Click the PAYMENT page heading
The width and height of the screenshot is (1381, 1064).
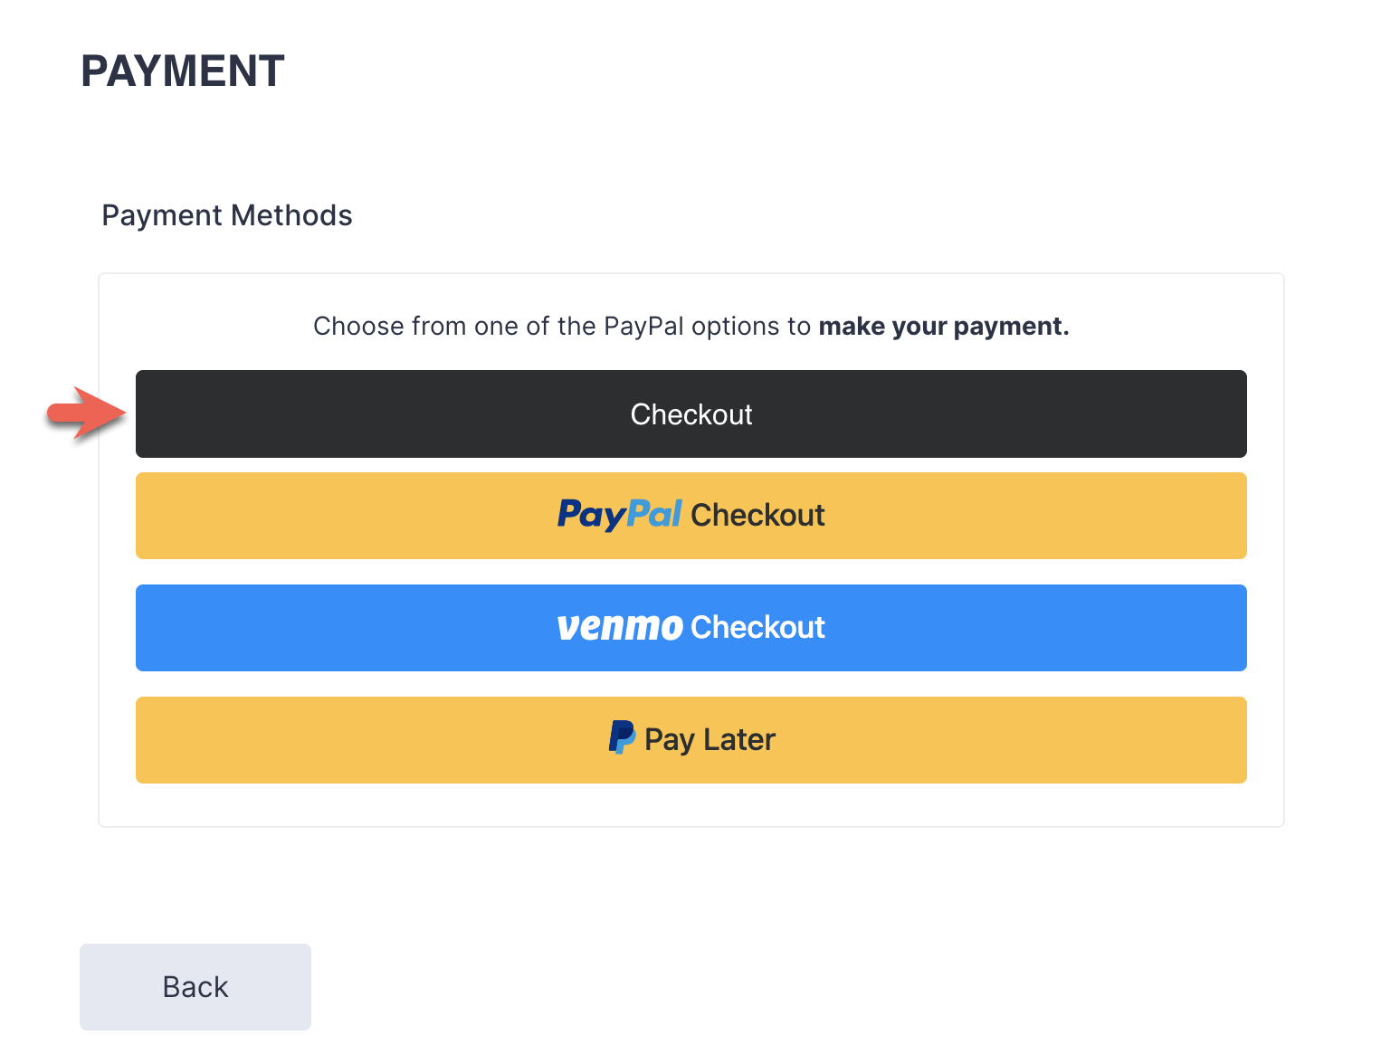[183, 71]
